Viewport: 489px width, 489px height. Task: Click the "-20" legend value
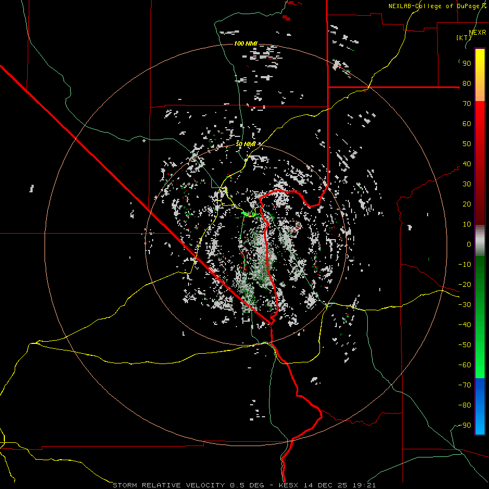click(x=465, y=285)
